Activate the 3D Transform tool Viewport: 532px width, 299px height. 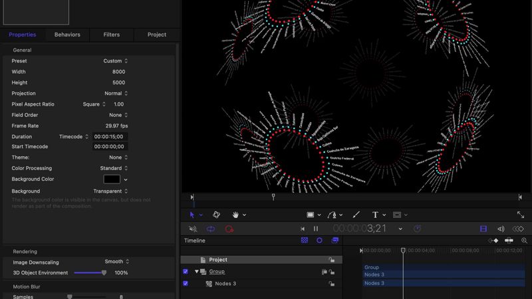216,215
